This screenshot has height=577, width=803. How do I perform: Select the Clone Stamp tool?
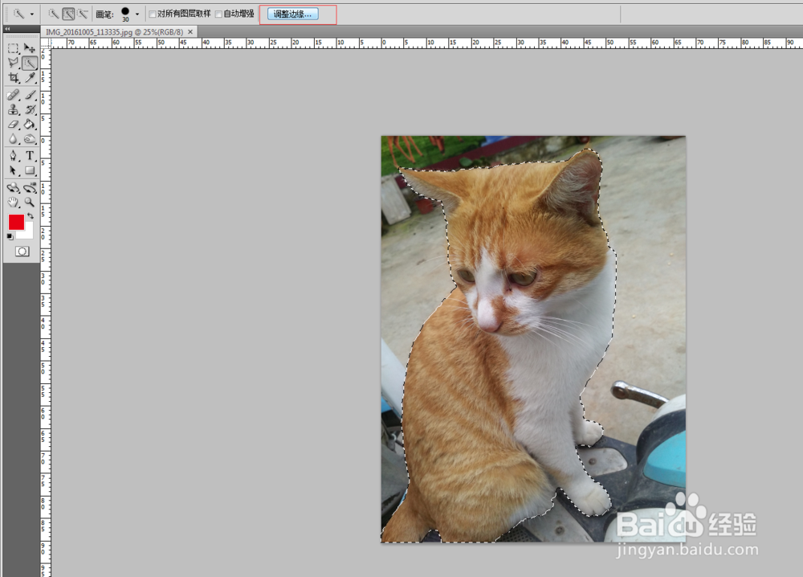[x=14, y=109]
